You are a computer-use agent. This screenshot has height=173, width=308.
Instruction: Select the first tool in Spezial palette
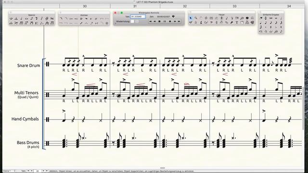pyautogui.click(x=11, y=19)
